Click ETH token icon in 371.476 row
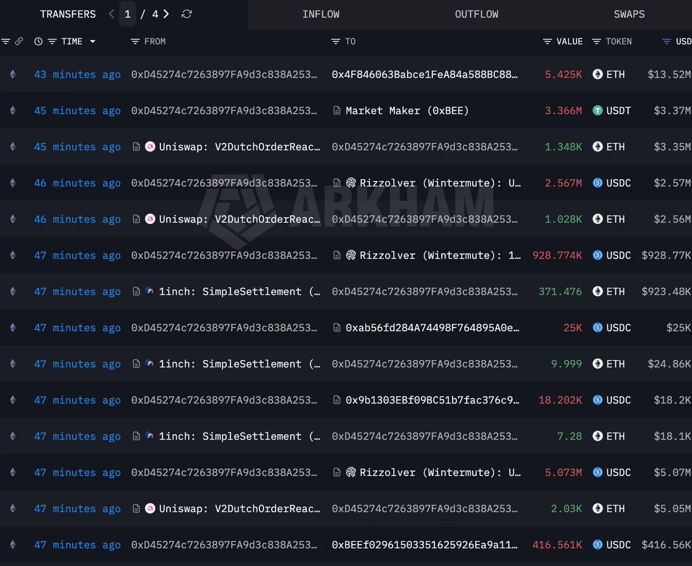 (597, 291)
